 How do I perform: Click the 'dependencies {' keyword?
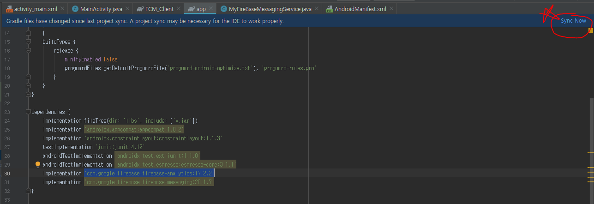[x=50, y=112]
